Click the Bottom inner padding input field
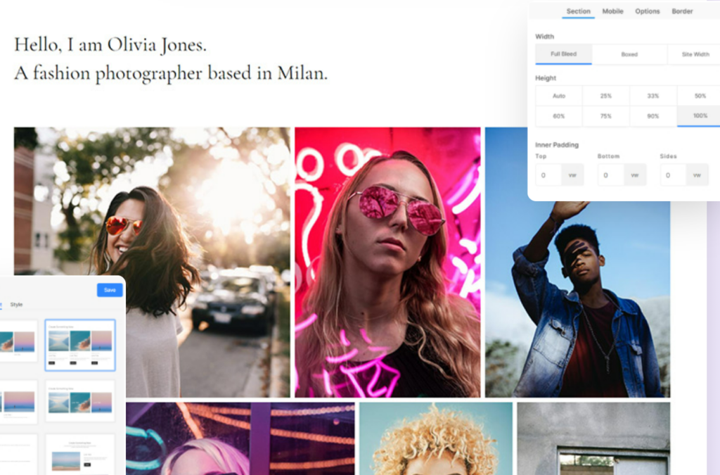Image resolution: width=720 pixels, height=475 pixels. pos(610,175)
